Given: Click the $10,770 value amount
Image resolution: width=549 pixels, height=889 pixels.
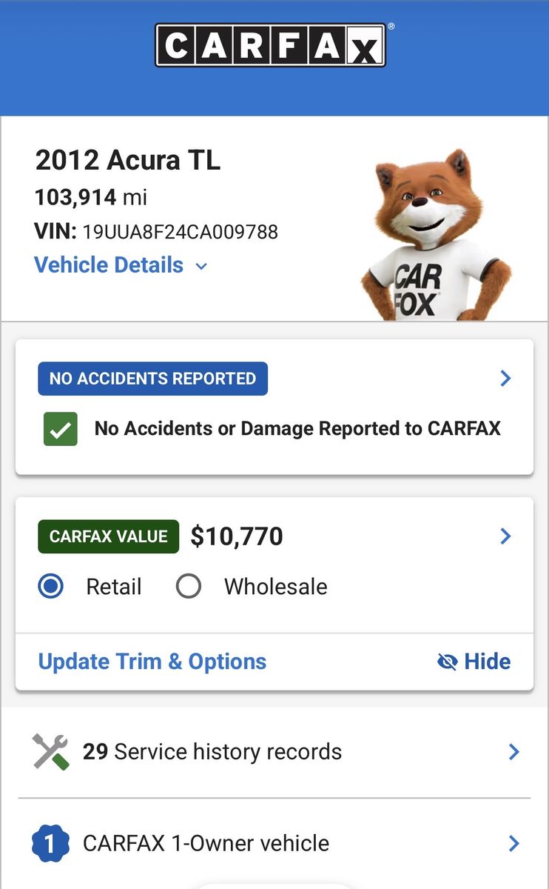Looking at the screenshot, I should 237,536.
